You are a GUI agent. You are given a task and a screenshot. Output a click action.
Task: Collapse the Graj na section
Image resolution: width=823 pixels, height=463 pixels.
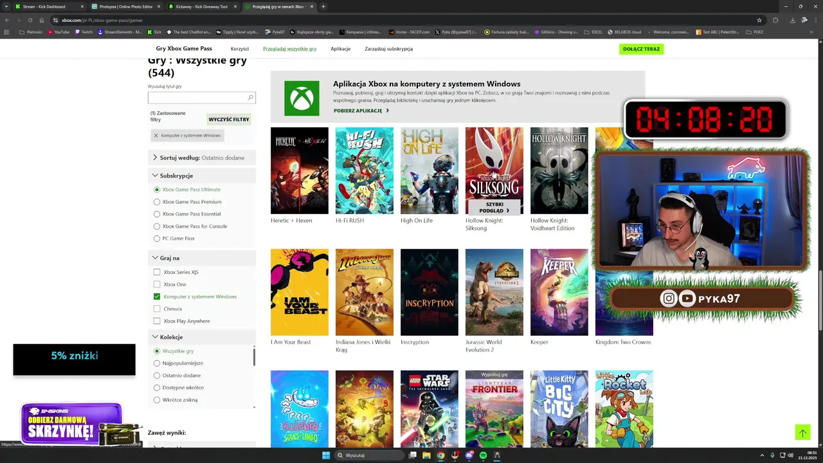(x=202, y=258)
